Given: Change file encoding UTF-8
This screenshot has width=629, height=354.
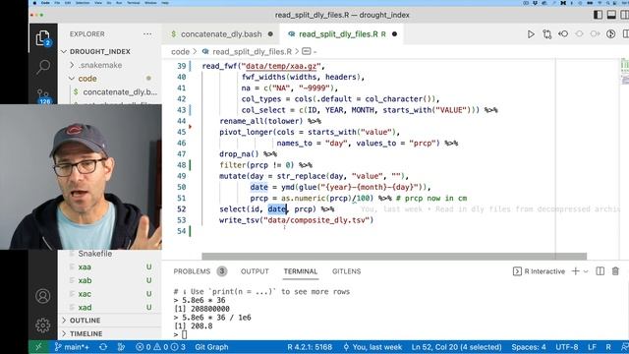Looking at the screenshot, I should pyautogui.click(x=567, y=347).
